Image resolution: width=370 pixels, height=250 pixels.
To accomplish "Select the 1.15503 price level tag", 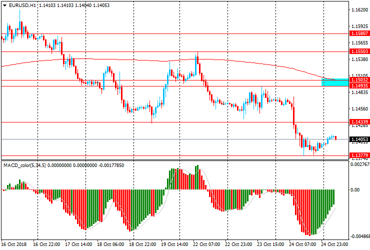I will pyautogui.click(x=359, y=51).
